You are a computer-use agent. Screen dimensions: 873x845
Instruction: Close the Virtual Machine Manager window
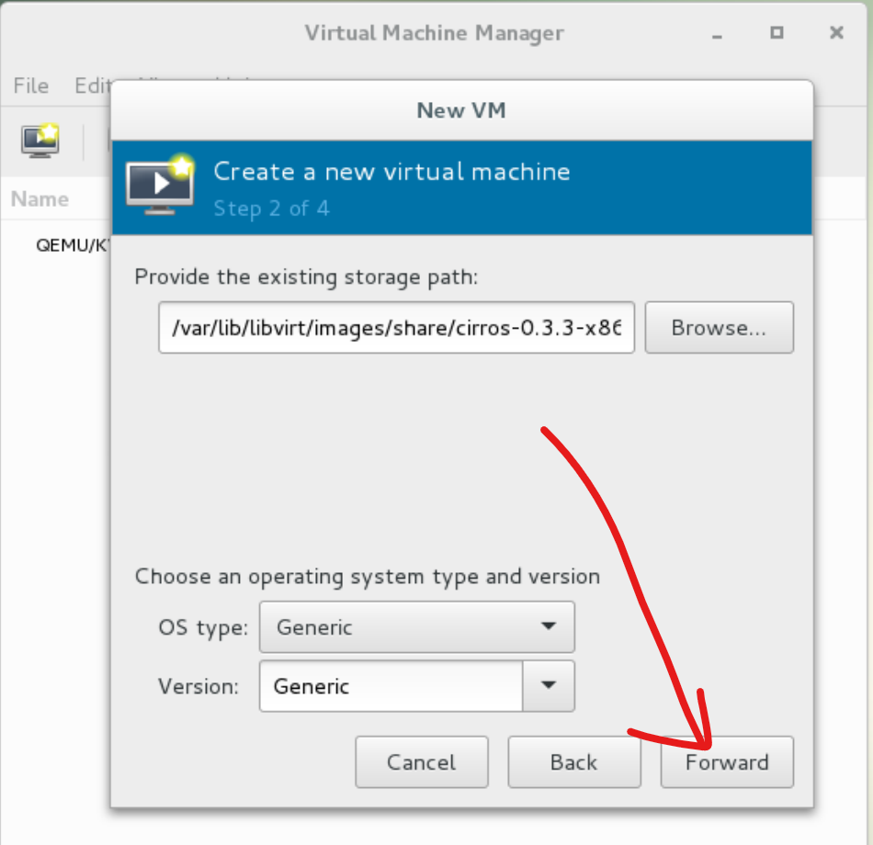pos(836,33)
